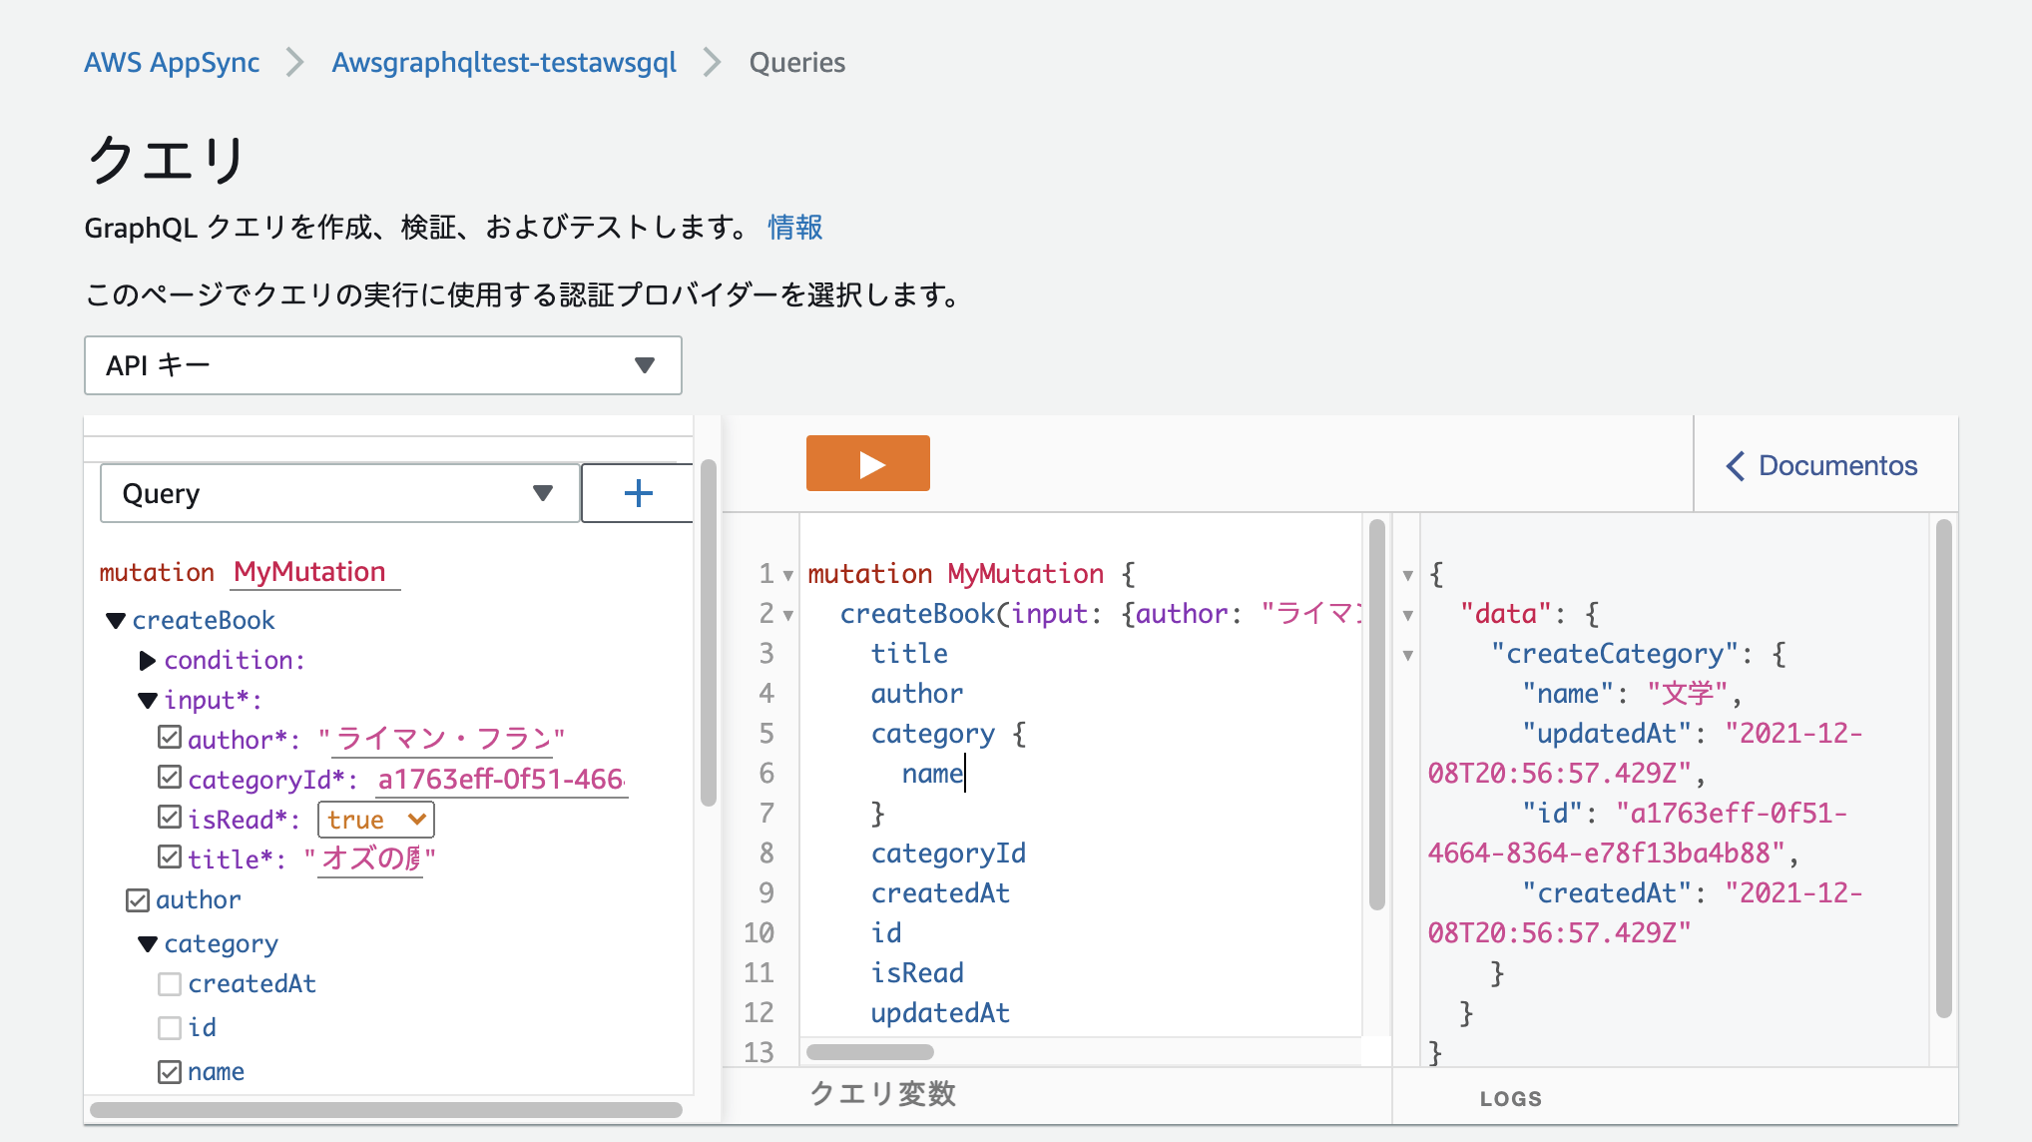Collapse the "createCategory" fold arrow in results
The width and height of the screenshot is (2032, 1142).
coord(1407,655)
